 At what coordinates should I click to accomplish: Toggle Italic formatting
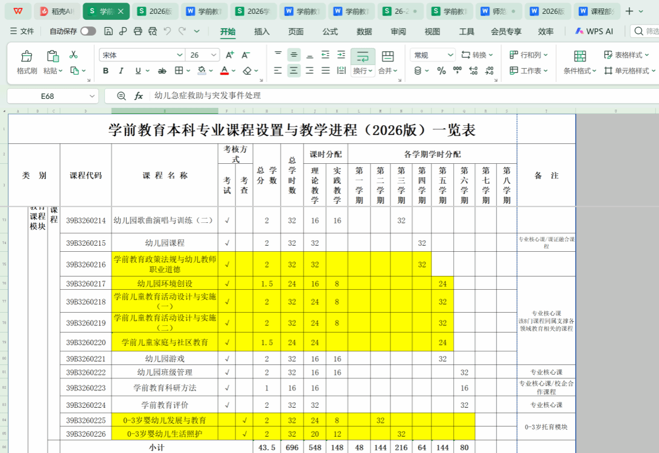[121, 71]
